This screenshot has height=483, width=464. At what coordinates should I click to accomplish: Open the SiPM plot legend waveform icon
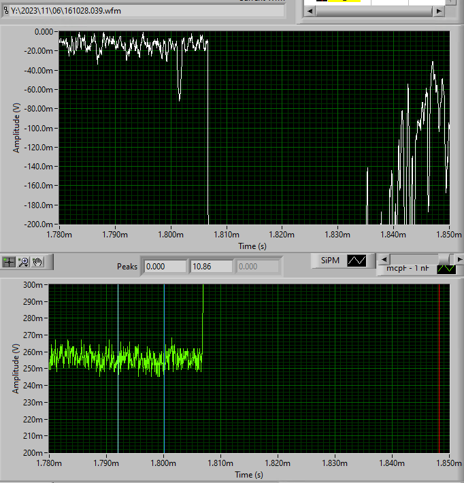357,261
